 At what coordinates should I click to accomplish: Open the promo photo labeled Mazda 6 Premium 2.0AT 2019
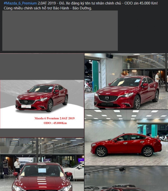pyautogui.click(x=42, y=95)
